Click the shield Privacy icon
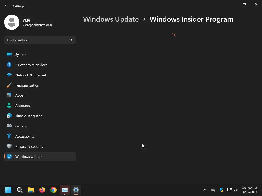The height and width of the screenshot is (196, 262). point(9,146)
